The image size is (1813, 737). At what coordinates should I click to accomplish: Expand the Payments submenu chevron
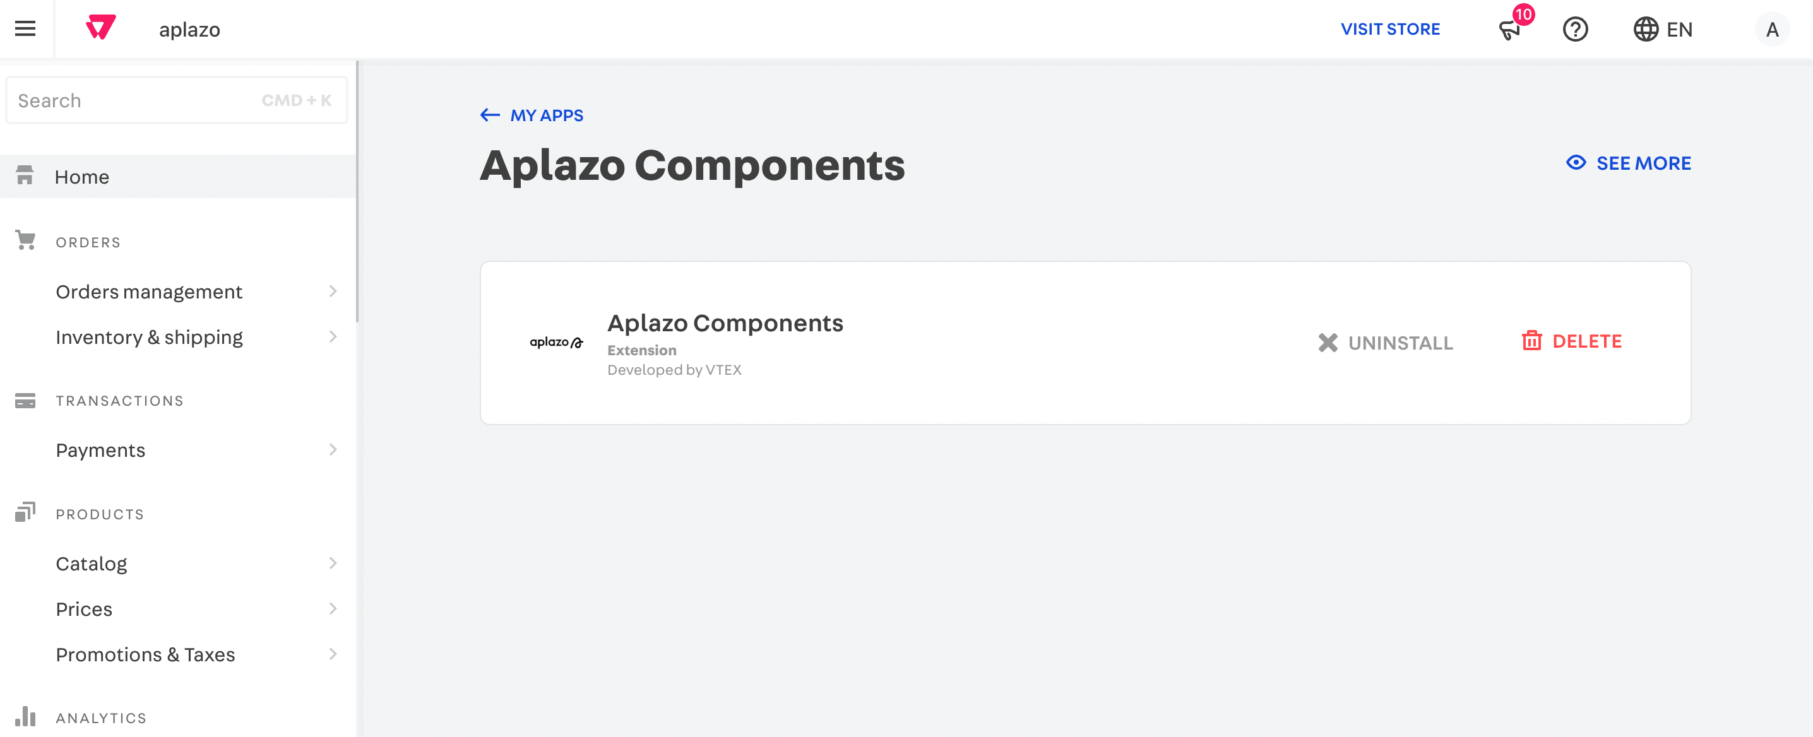[x=333, y=449]
